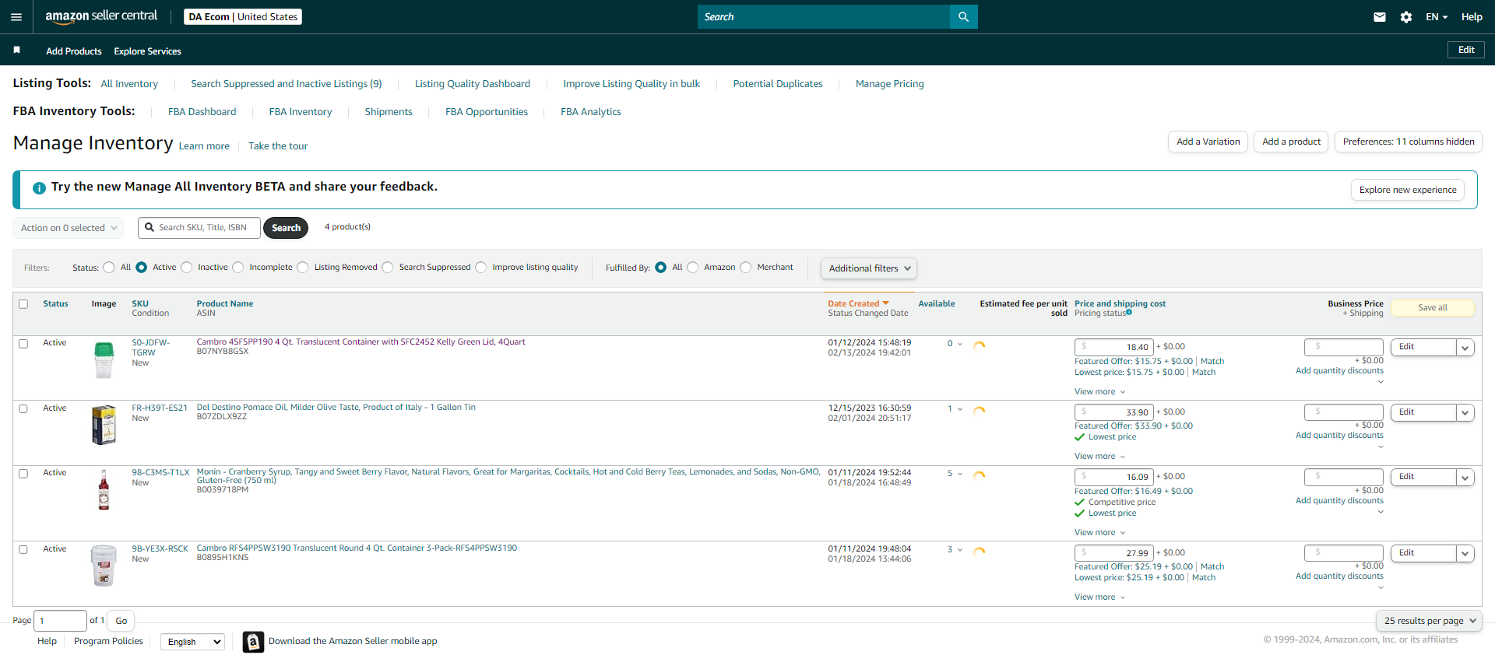1495x662 pixels.
Task: Choose the Inactive status filter
Action: coord(186,268)
